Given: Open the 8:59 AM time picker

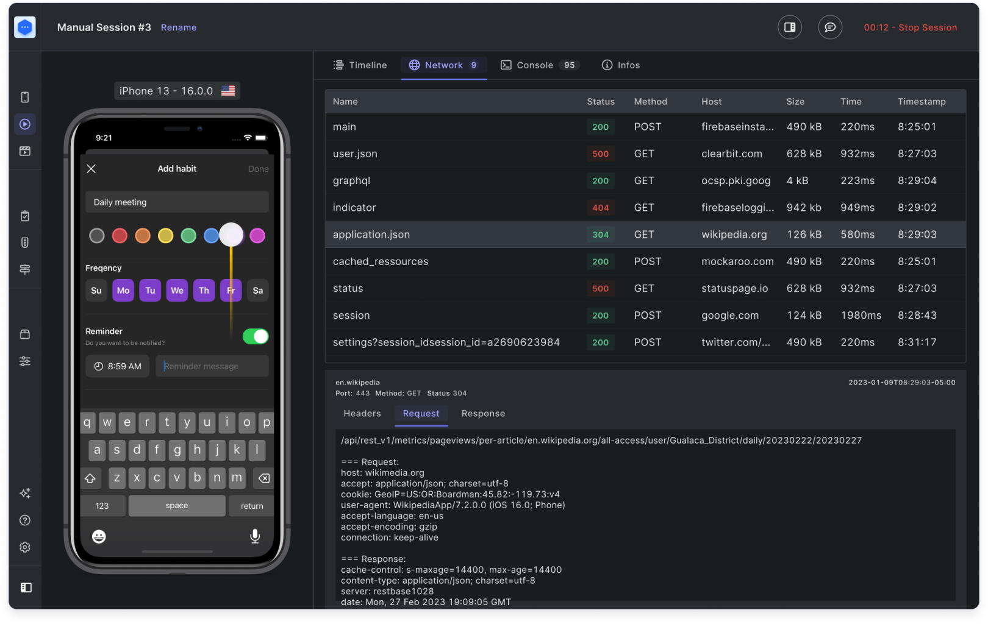Looking at the screenshot, I should [118, 366].
